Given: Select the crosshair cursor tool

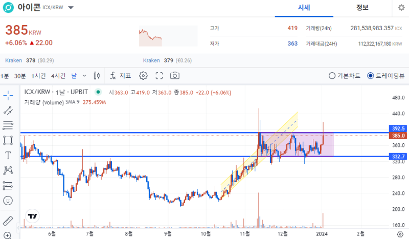Looking at the screenshot, I should coord(8,95).
